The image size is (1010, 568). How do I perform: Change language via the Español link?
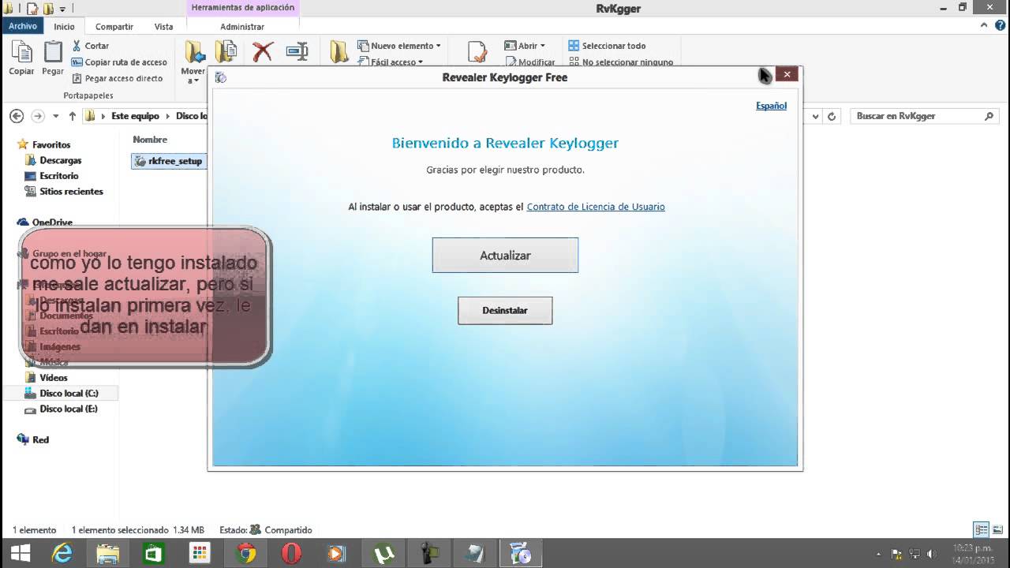tap(771, 106)
